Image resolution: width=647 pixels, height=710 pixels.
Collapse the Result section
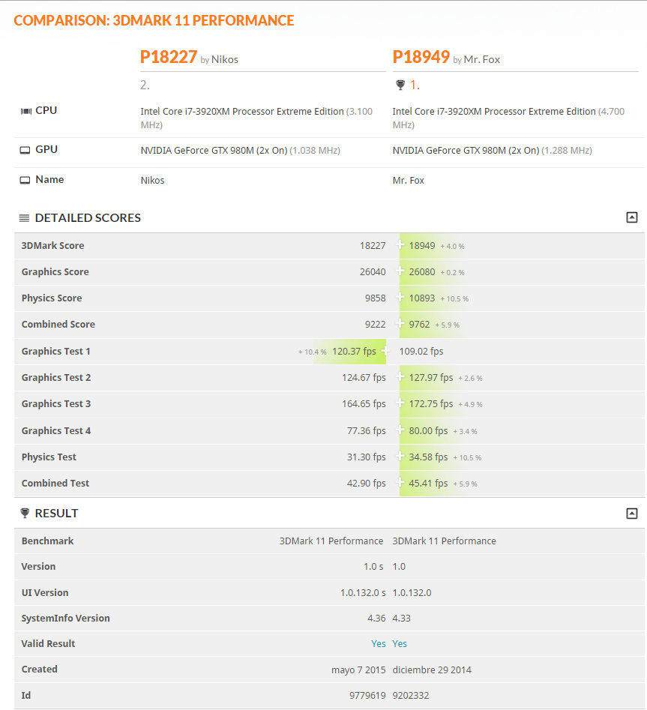(x=632, y=514)
